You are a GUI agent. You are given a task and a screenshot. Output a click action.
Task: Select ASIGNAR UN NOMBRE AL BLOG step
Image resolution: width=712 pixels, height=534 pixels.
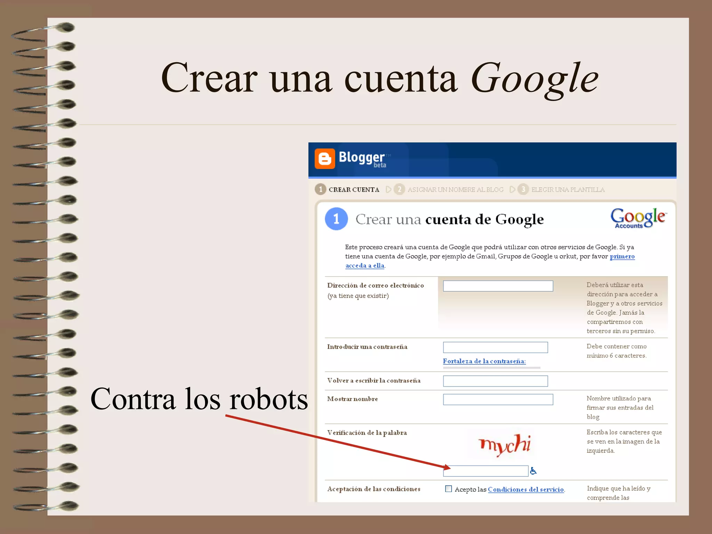point(455,189)
